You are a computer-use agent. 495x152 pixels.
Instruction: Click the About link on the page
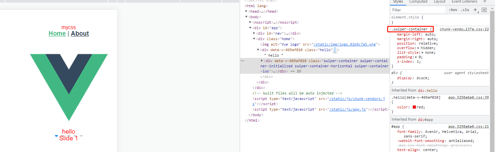click(80, 34)
